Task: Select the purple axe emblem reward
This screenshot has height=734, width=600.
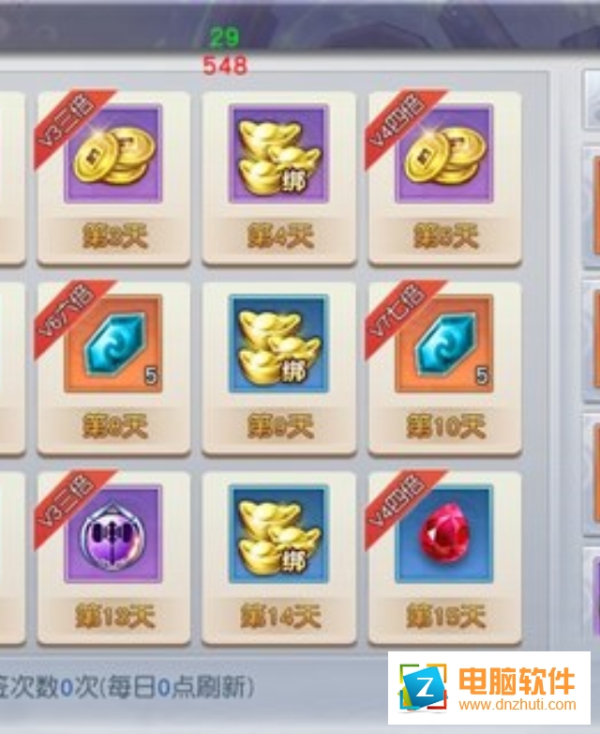Action: [113, 534]
